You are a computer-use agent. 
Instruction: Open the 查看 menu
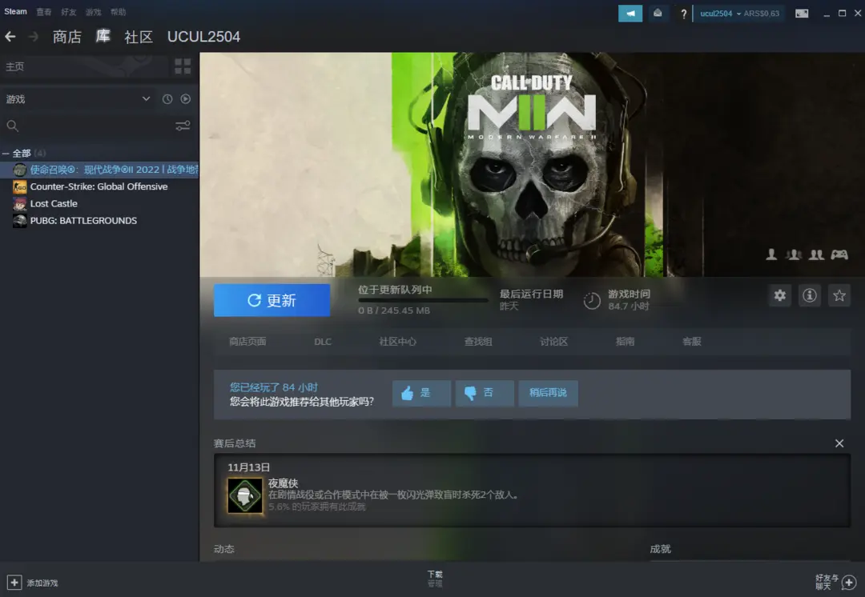pos(43,12)
